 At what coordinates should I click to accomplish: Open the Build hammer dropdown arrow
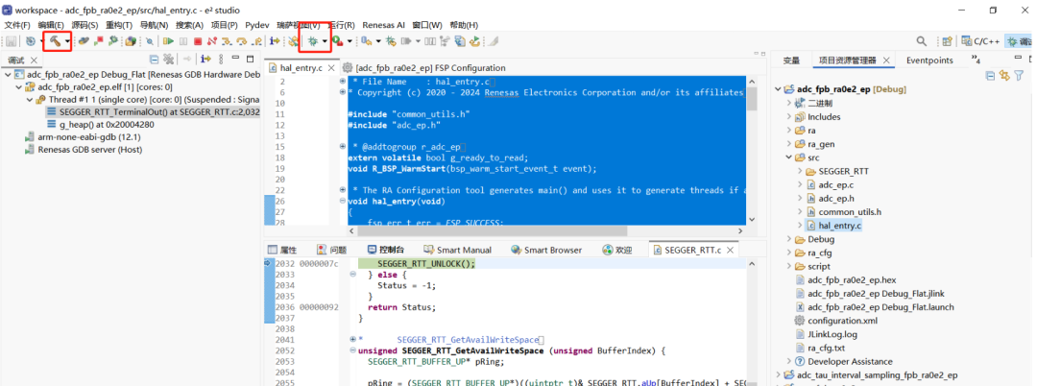[x=67, y=41]
